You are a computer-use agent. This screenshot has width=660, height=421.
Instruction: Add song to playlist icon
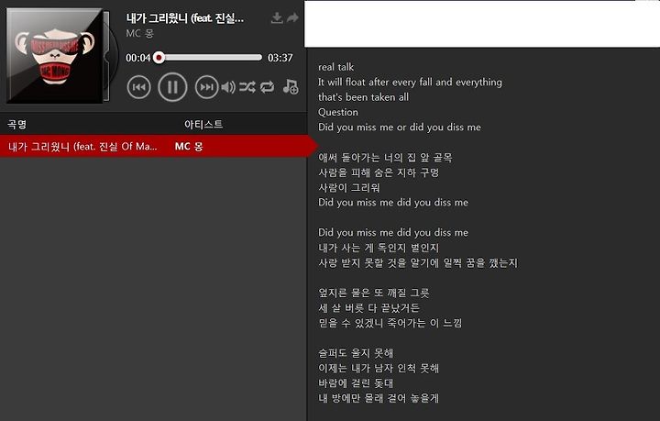[x=291, y=87]
